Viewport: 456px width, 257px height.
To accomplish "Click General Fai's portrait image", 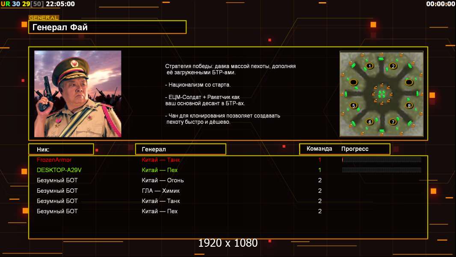I will (x=78, y=94).
